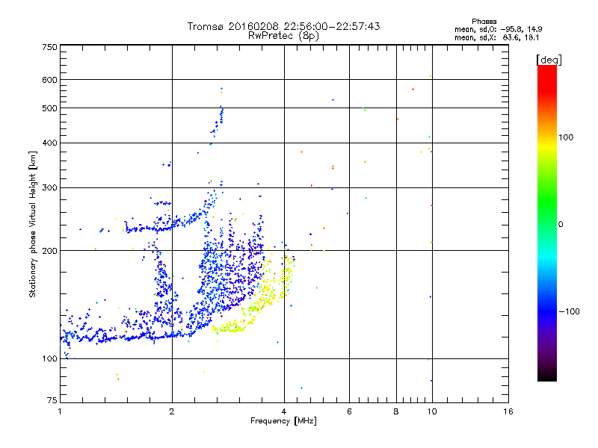Click the y-axis tick label '750'
Viewport: 598px width, 448px height.
(49, 47)
